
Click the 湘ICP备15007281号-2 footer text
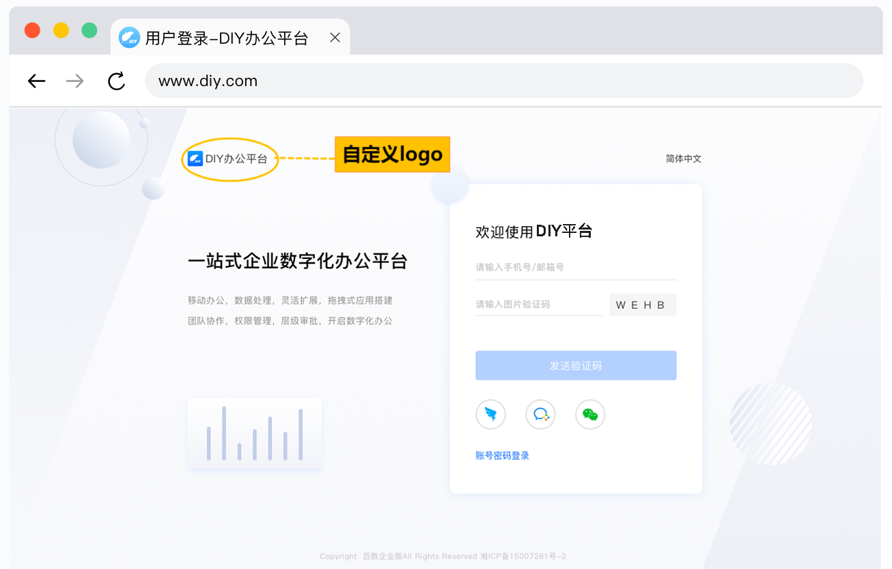coord(523,556)
